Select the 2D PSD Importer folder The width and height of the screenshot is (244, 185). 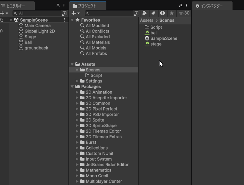102,115
